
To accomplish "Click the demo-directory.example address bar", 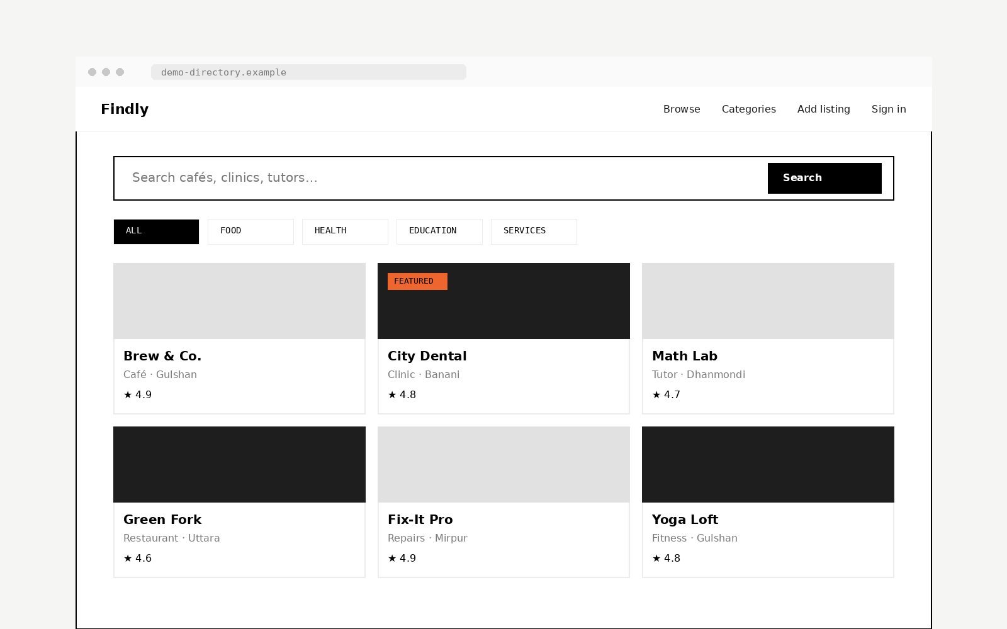I will point(308,72).
